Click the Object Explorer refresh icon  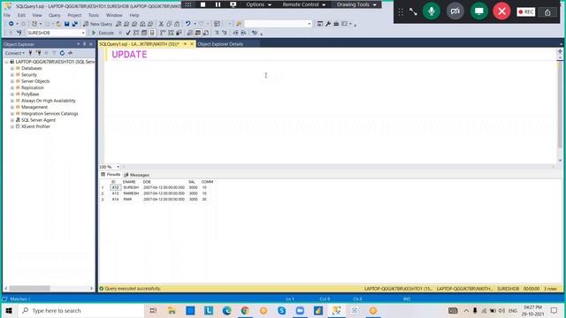[62, 53]
